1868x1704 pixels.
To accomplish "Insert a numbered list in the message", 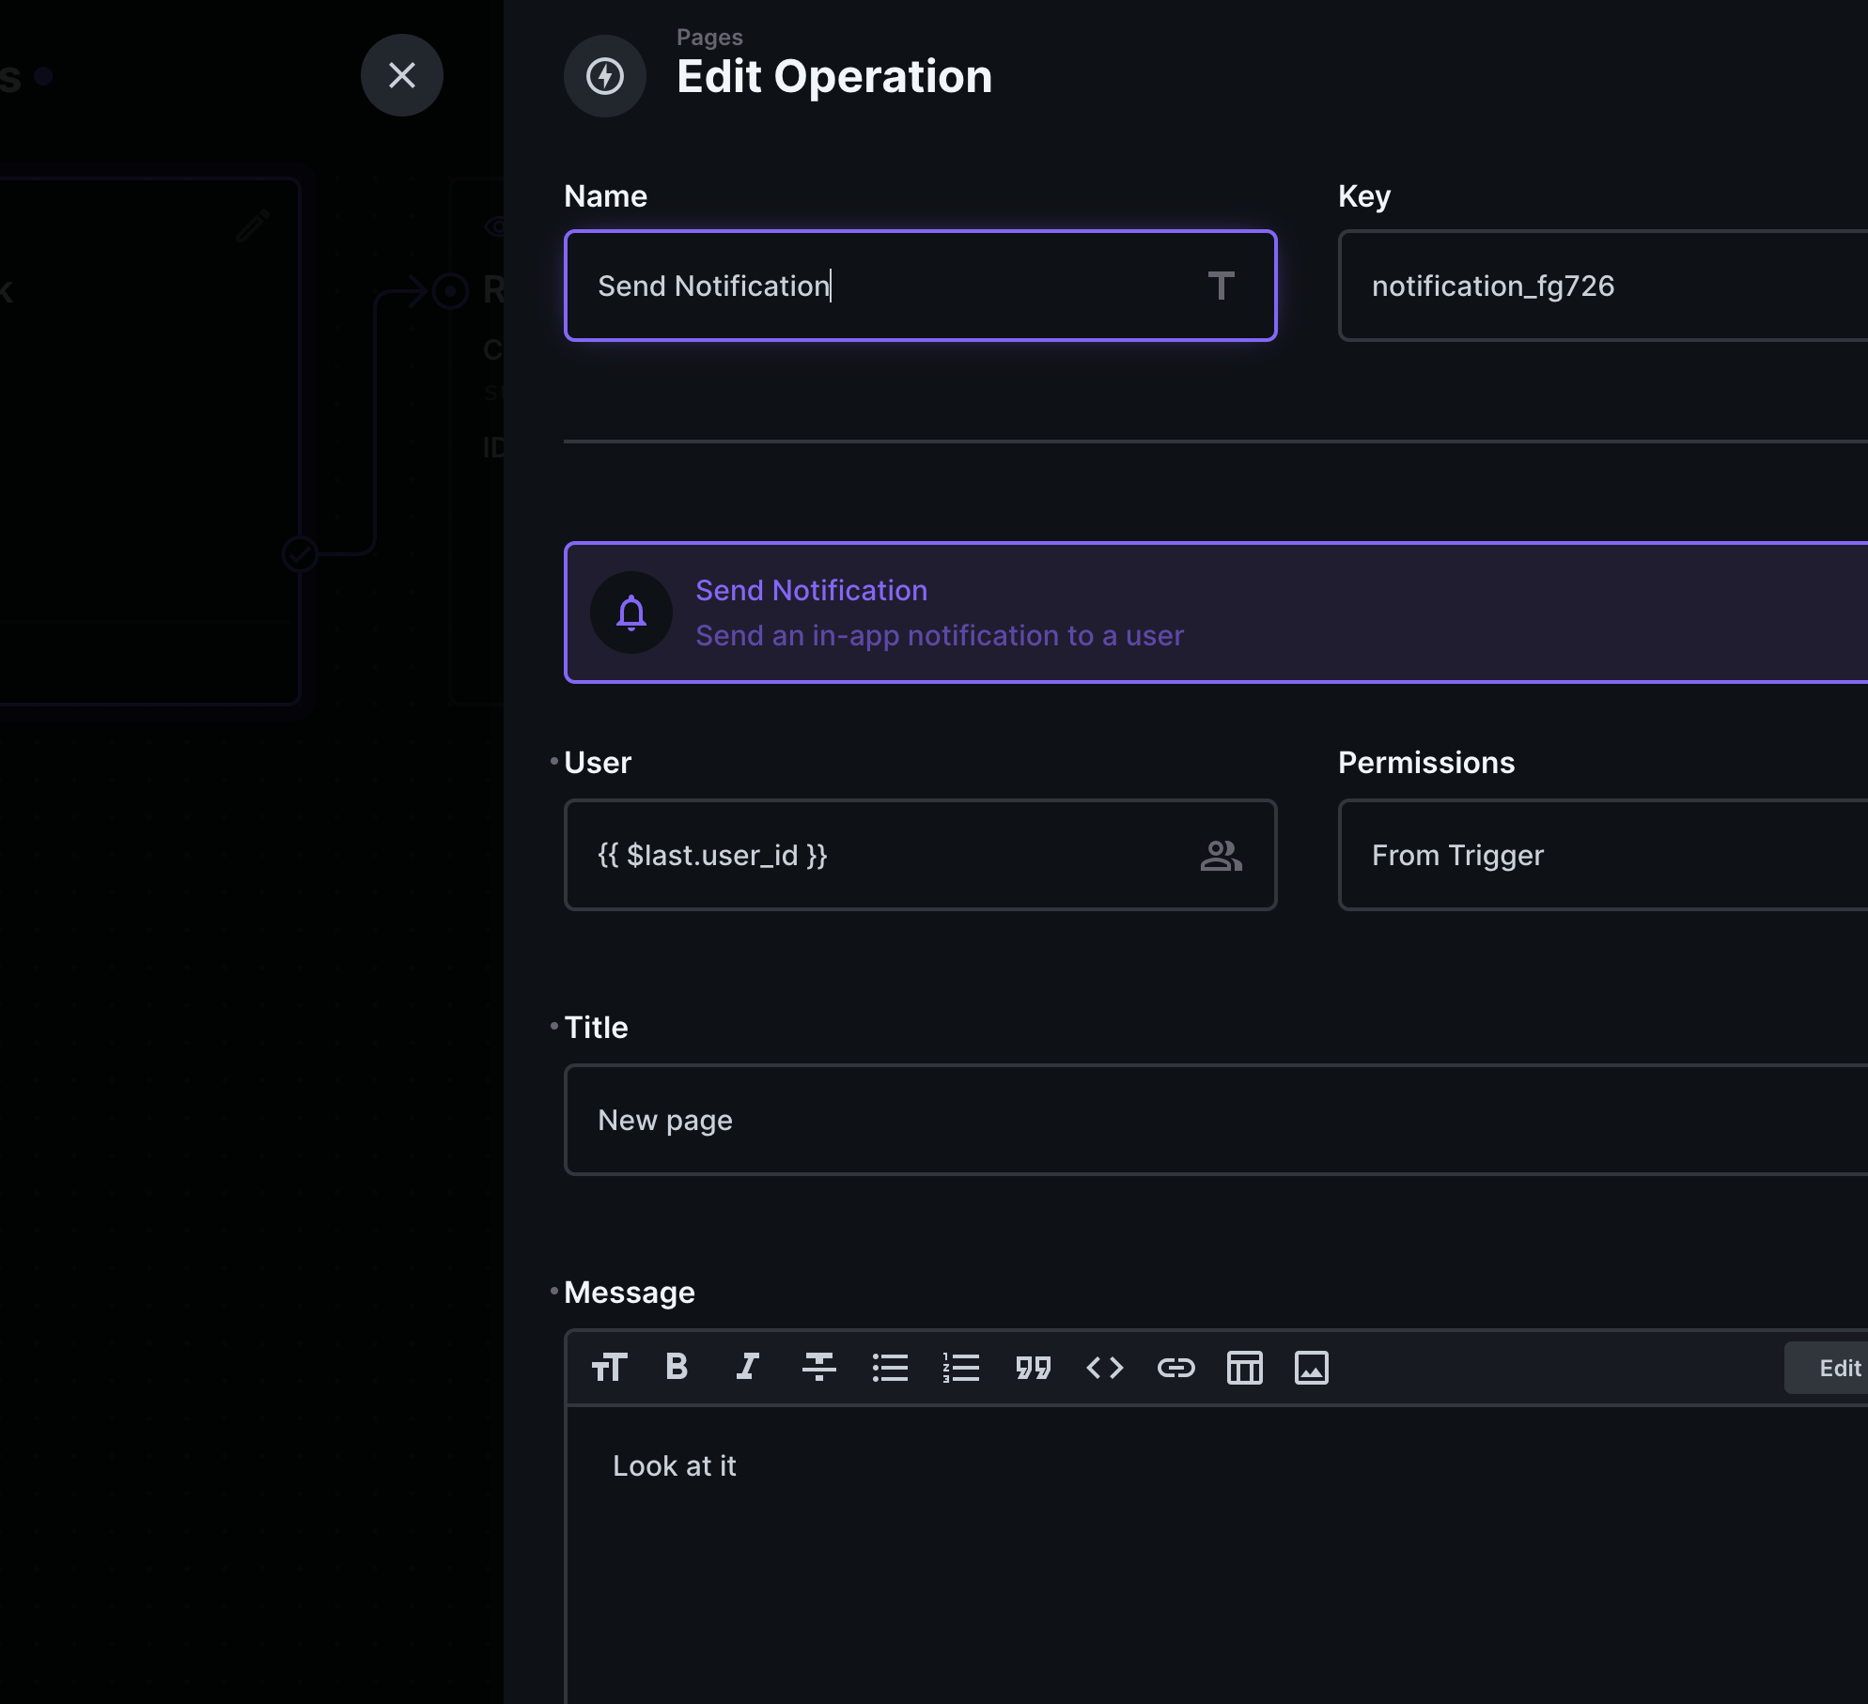I will (x=961, y=1368).
